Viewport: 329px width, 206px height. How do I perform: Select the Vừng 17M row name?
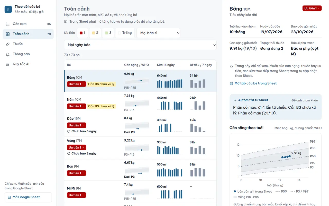pyautogui.click(x=74, y=141)
